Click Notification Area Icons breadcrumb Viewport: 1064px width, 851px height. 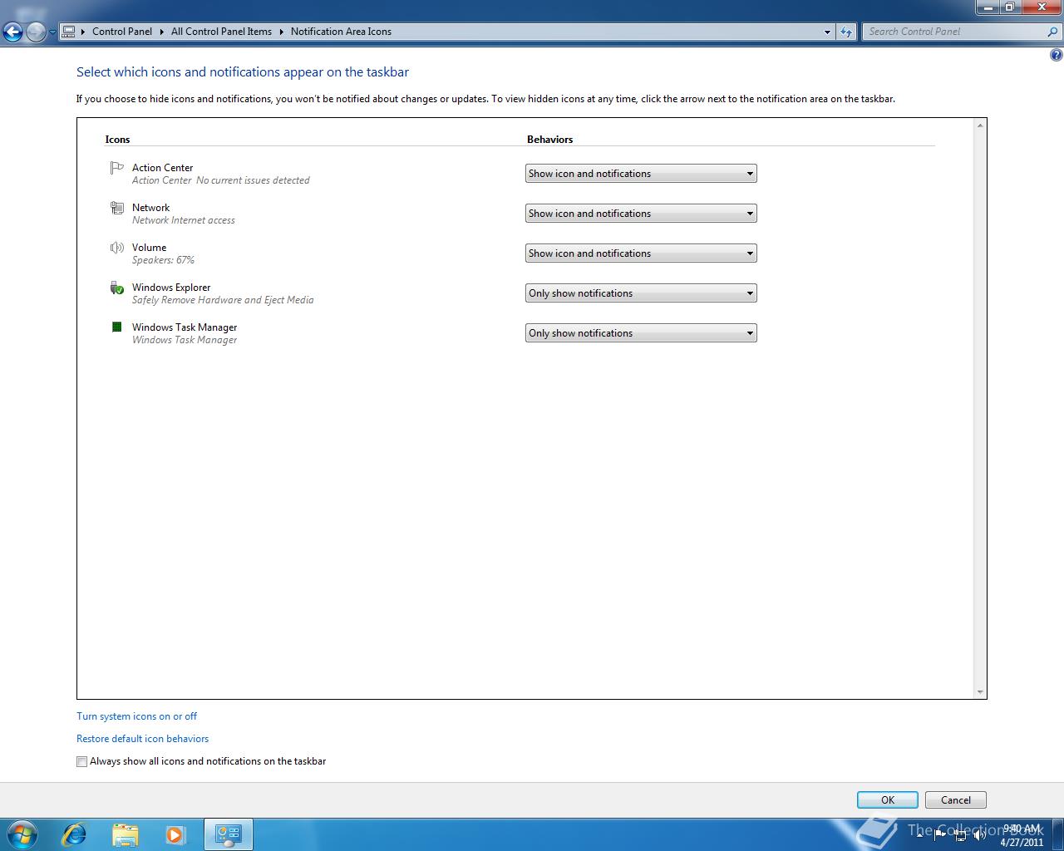[341, 32]
